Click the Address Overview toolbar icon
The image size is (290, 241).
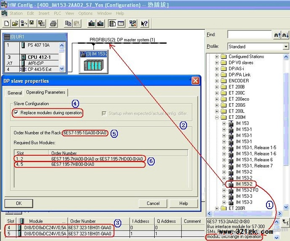click(x=121, y=24)
